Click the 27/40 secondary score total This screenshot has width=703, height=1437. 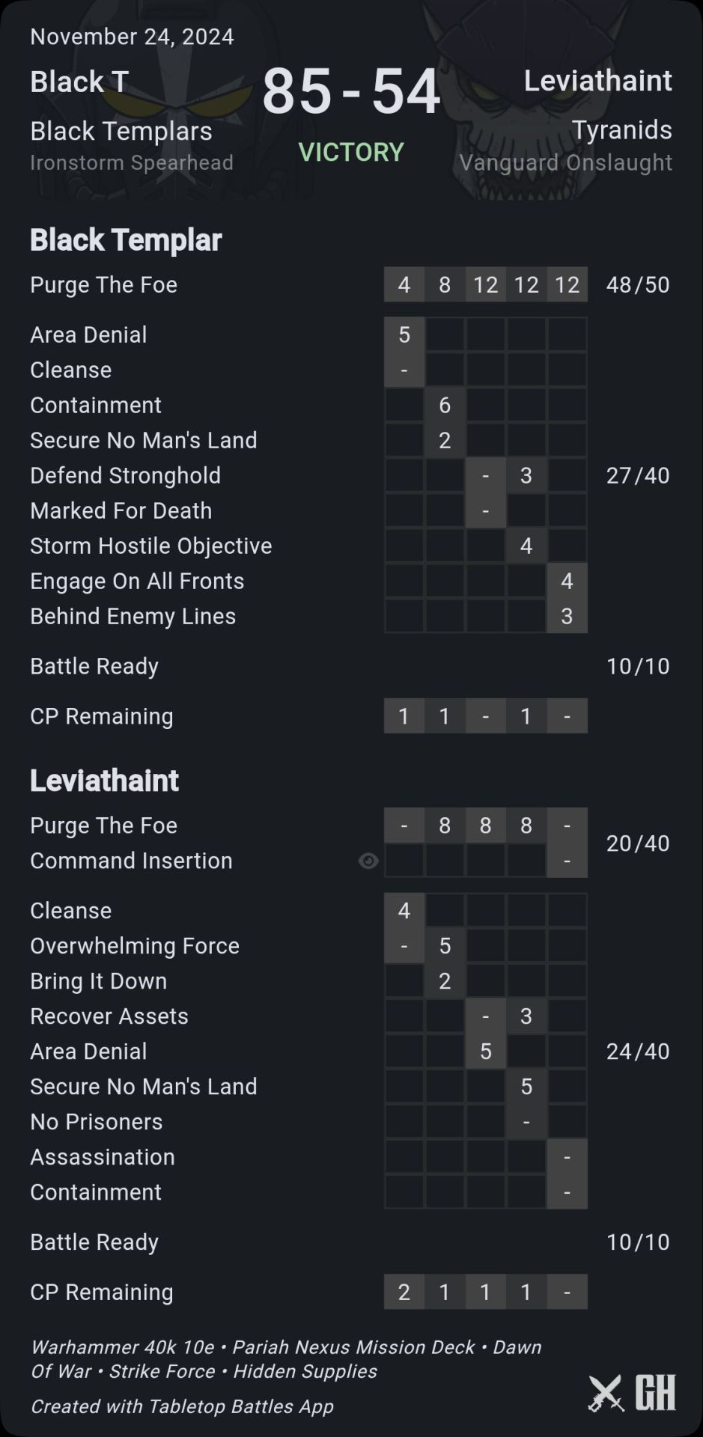coord(638,475)
